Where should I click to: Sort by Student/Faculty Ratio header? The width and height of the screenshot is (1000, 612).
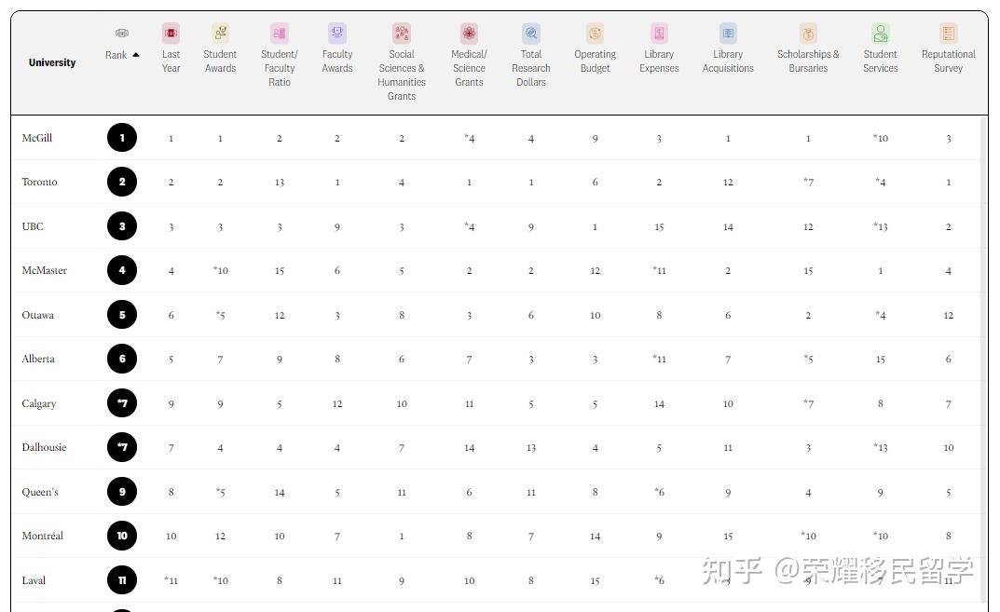point(280,68)
